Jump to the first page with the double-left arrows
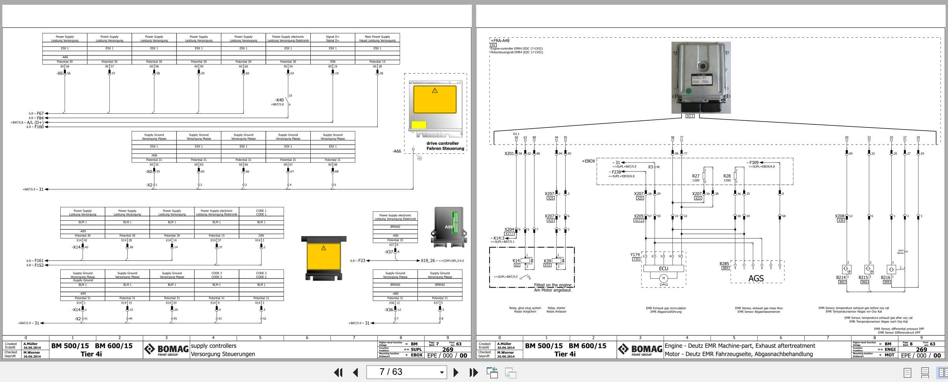Screen dimensions: 948x382 (338, 372)
